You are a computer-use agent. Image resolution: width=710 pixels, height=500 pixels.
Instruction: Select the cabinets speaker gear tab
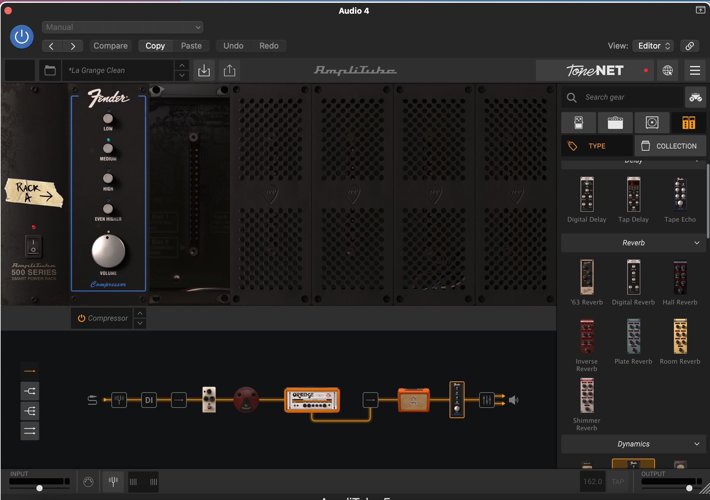(652, 123)
